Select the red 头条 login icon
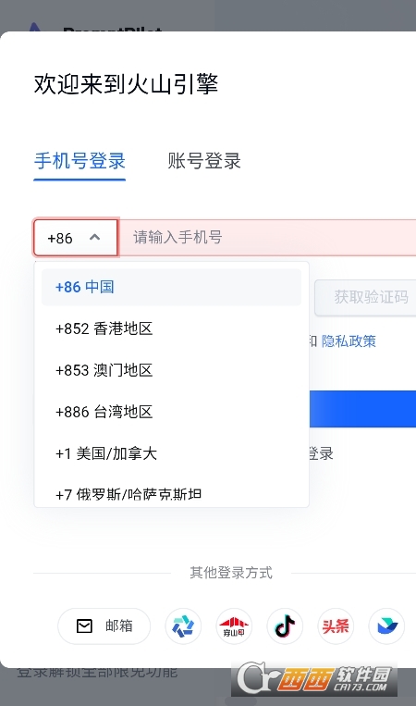 pyautogui.click(x=336, y=625)
